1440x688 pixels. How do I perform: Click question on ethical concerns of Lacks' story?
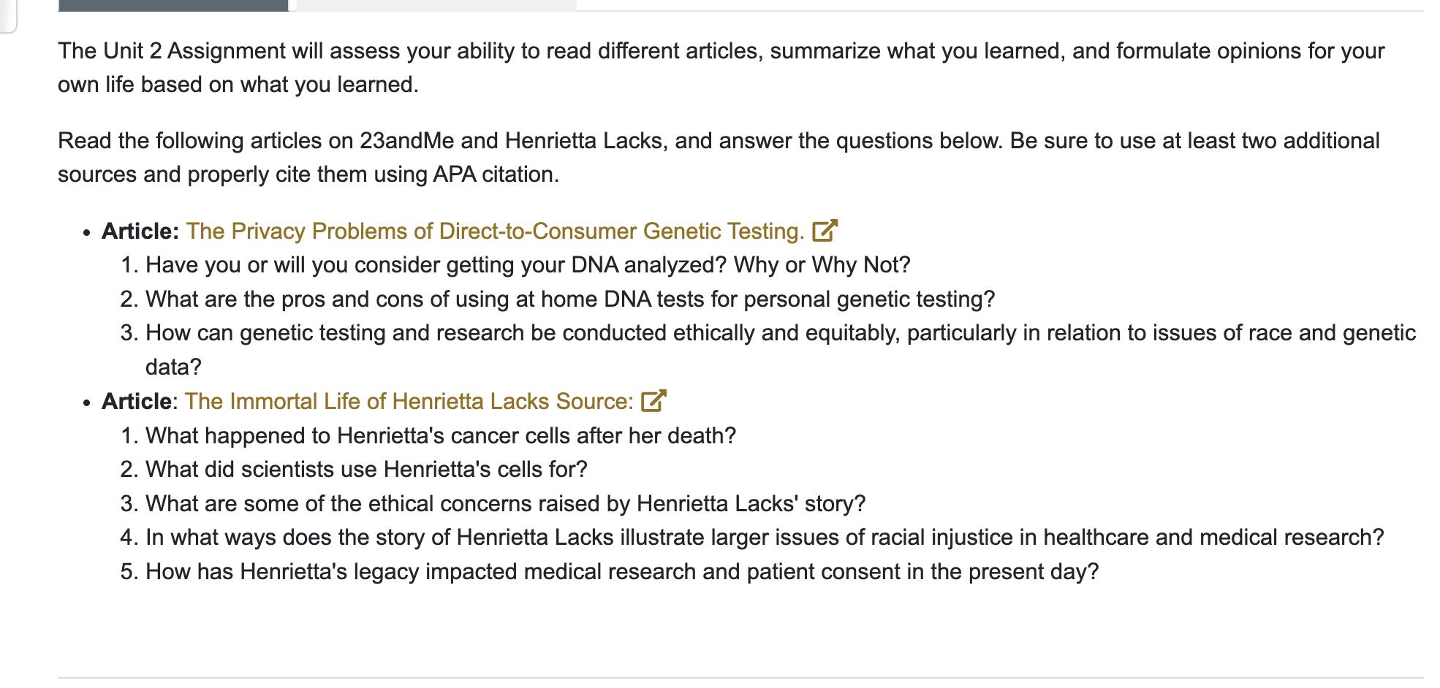click(x=505, y=503)
